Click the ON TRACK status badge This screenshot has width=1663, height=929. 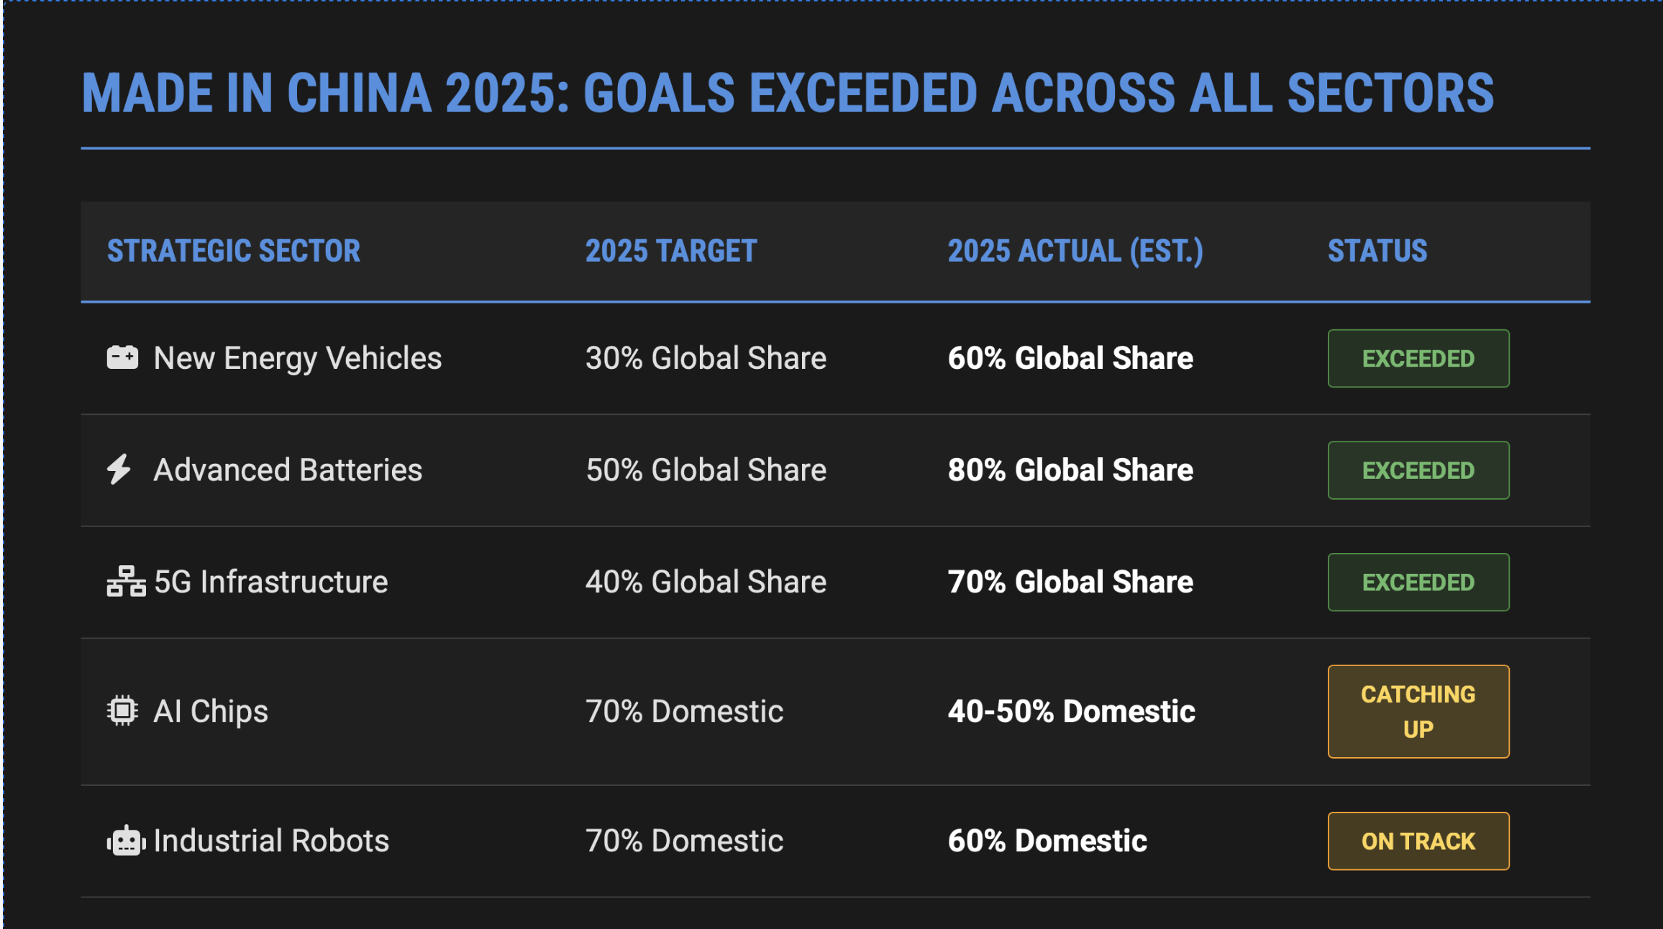click(x=1418, y=841)
